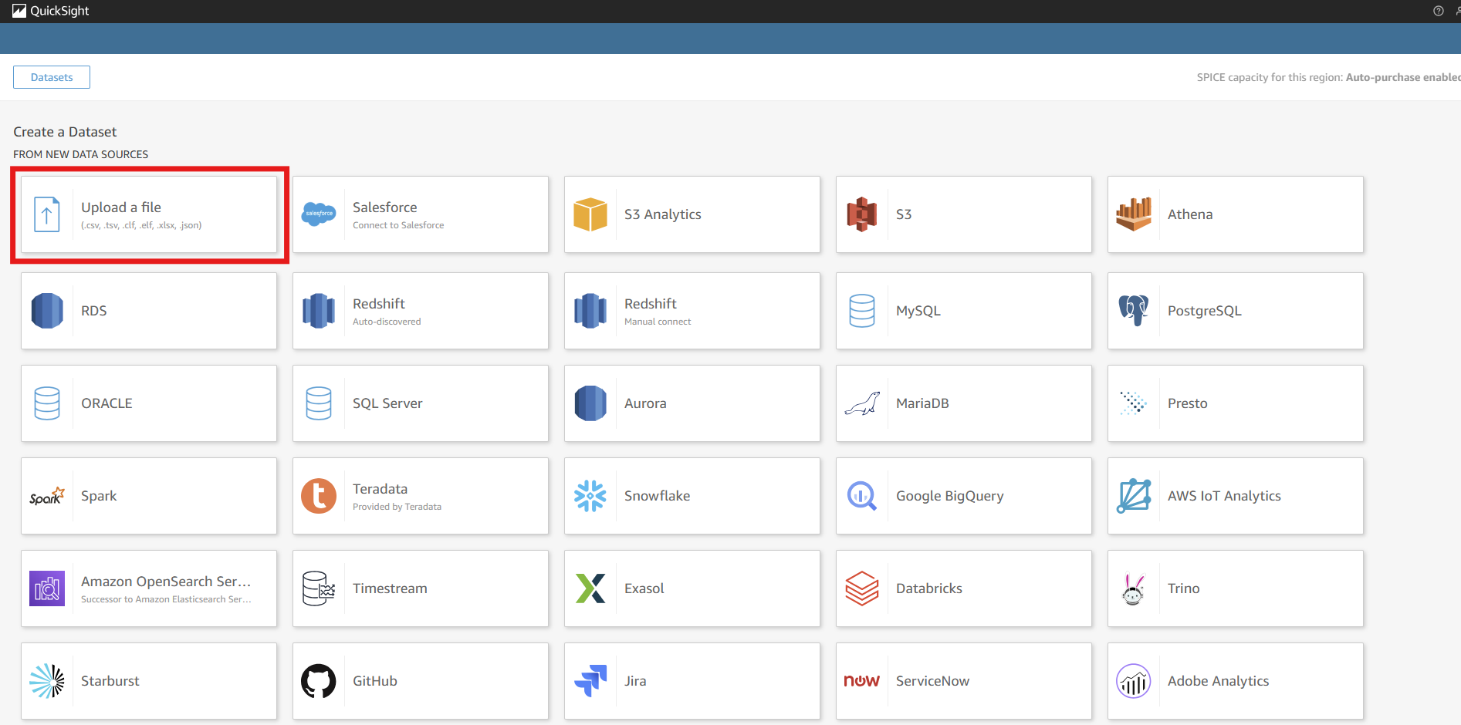Click the '(.csv, .tsv, .clf...)' file types text

[x=141, y=225]
